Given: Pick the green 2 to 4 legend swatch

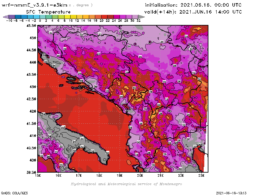Looking at the screenshot, I should click(49, 17).
